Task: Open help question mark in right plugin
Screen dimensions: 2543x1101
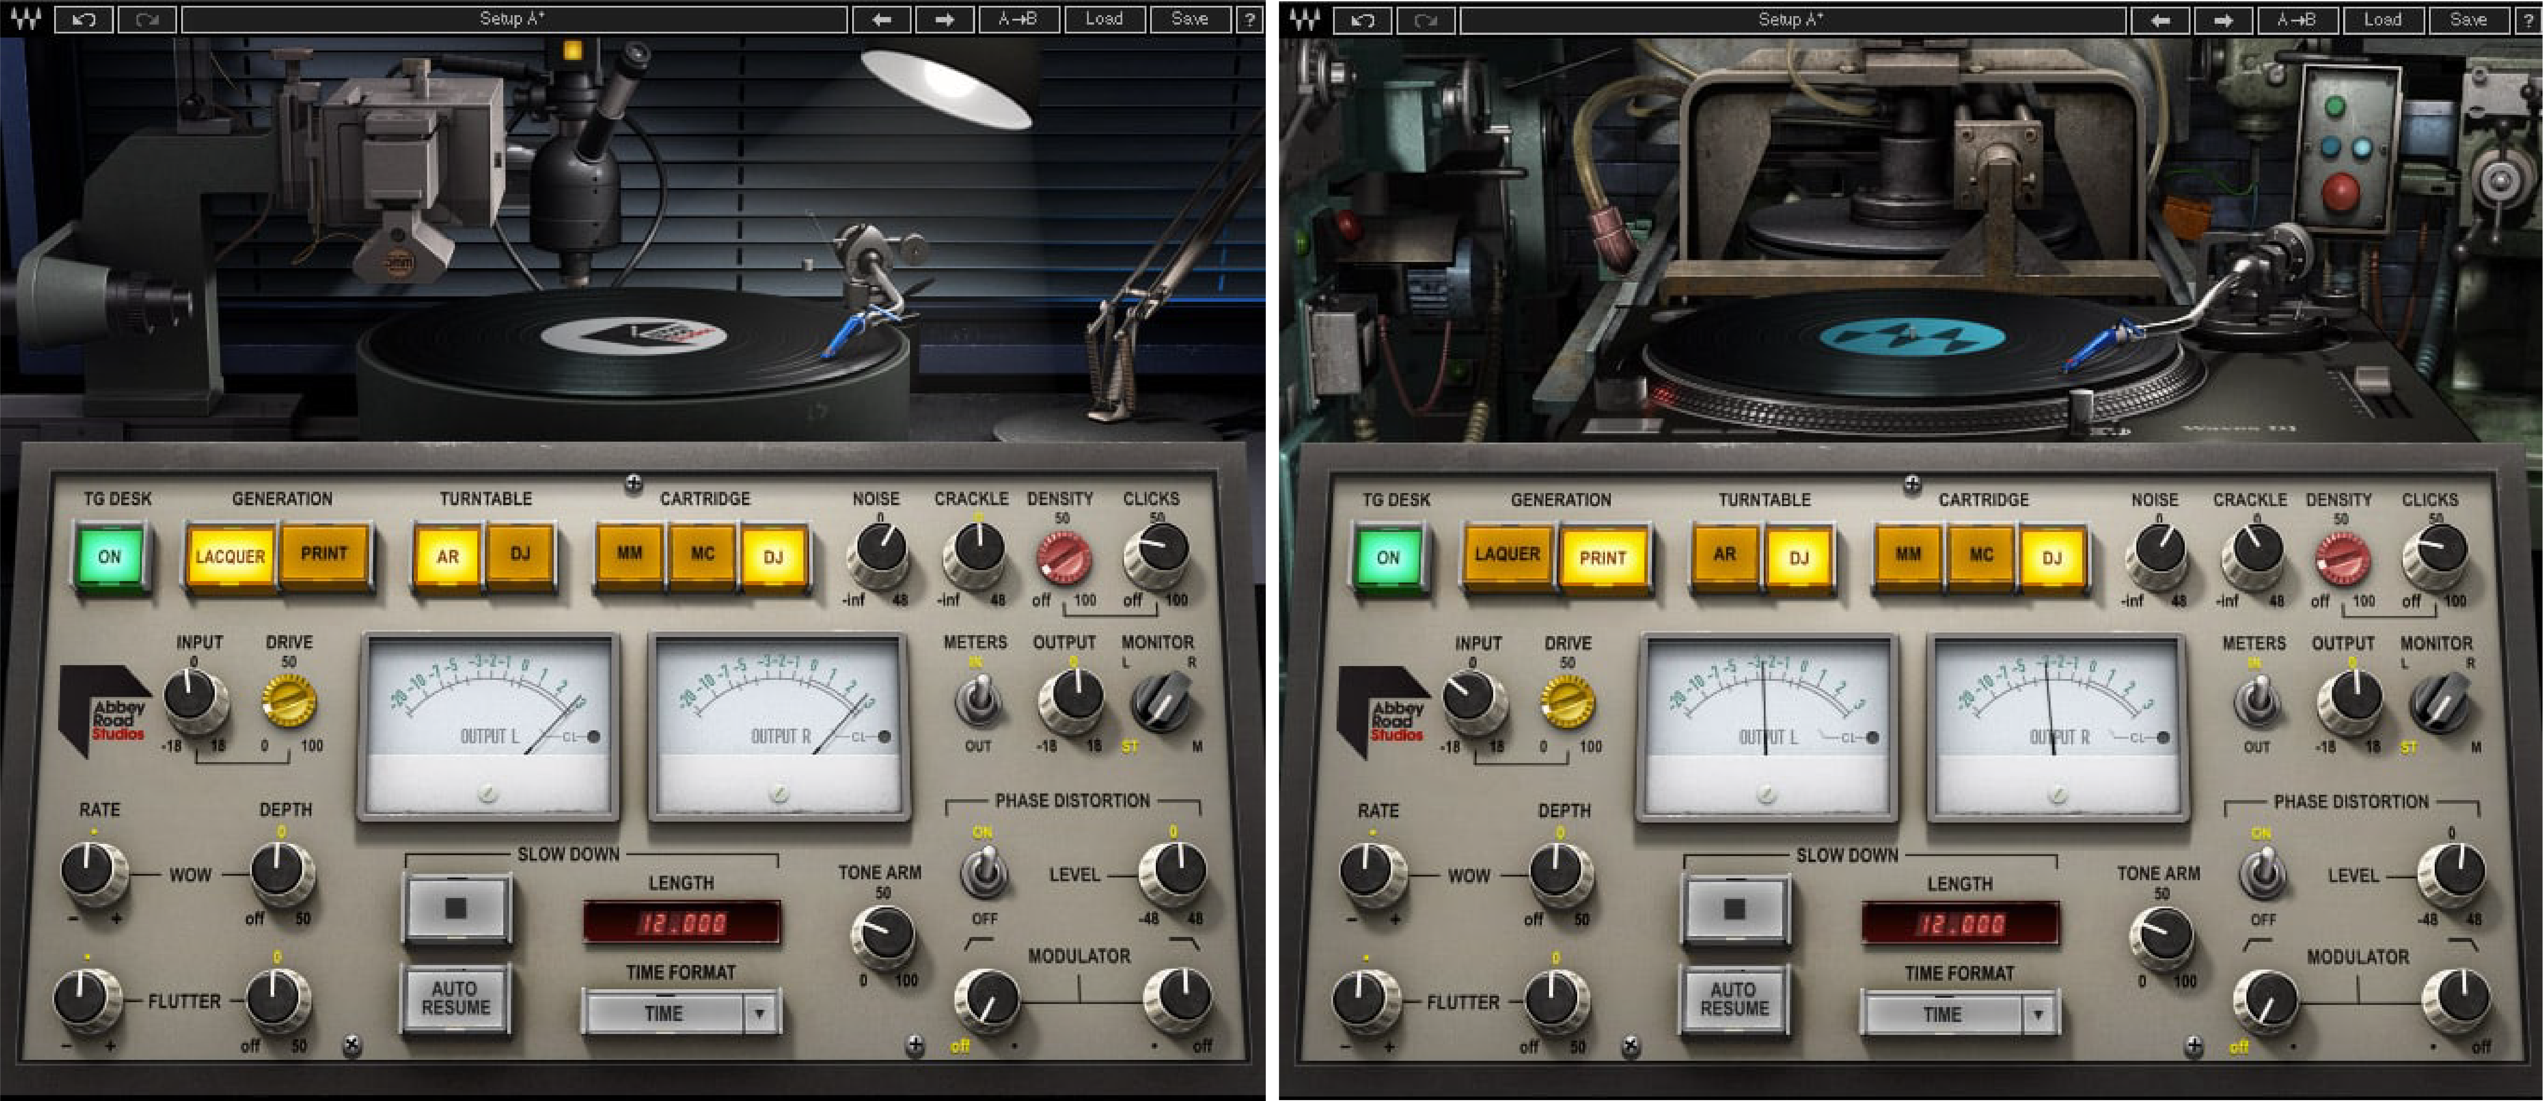Action: [2529, 19]
